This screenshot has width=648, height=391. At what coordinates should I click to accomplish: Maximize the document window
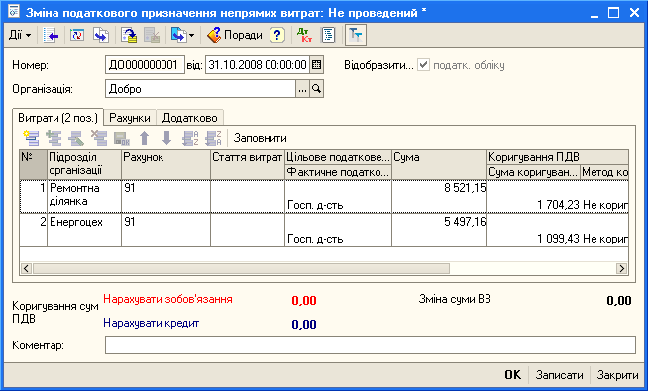[x=614, y=13]
